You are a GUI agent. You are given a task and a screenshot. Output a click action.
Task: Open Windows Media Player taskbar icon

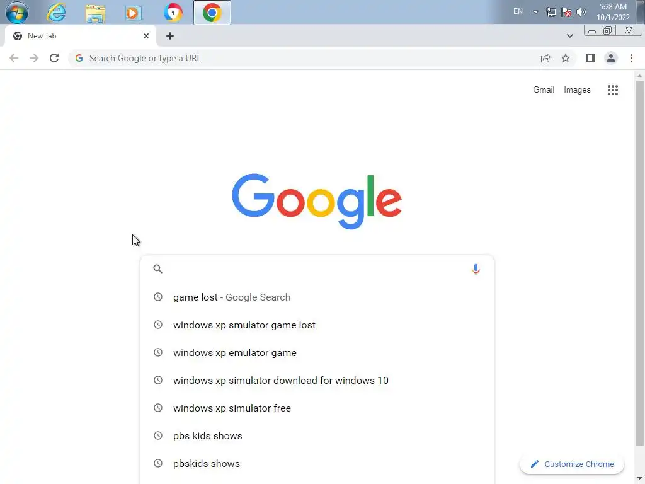133,13
